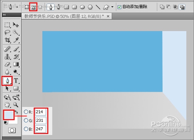Select the Horizontal Type tool
Viewport: 194px width, 140px height.
point(16,81)
